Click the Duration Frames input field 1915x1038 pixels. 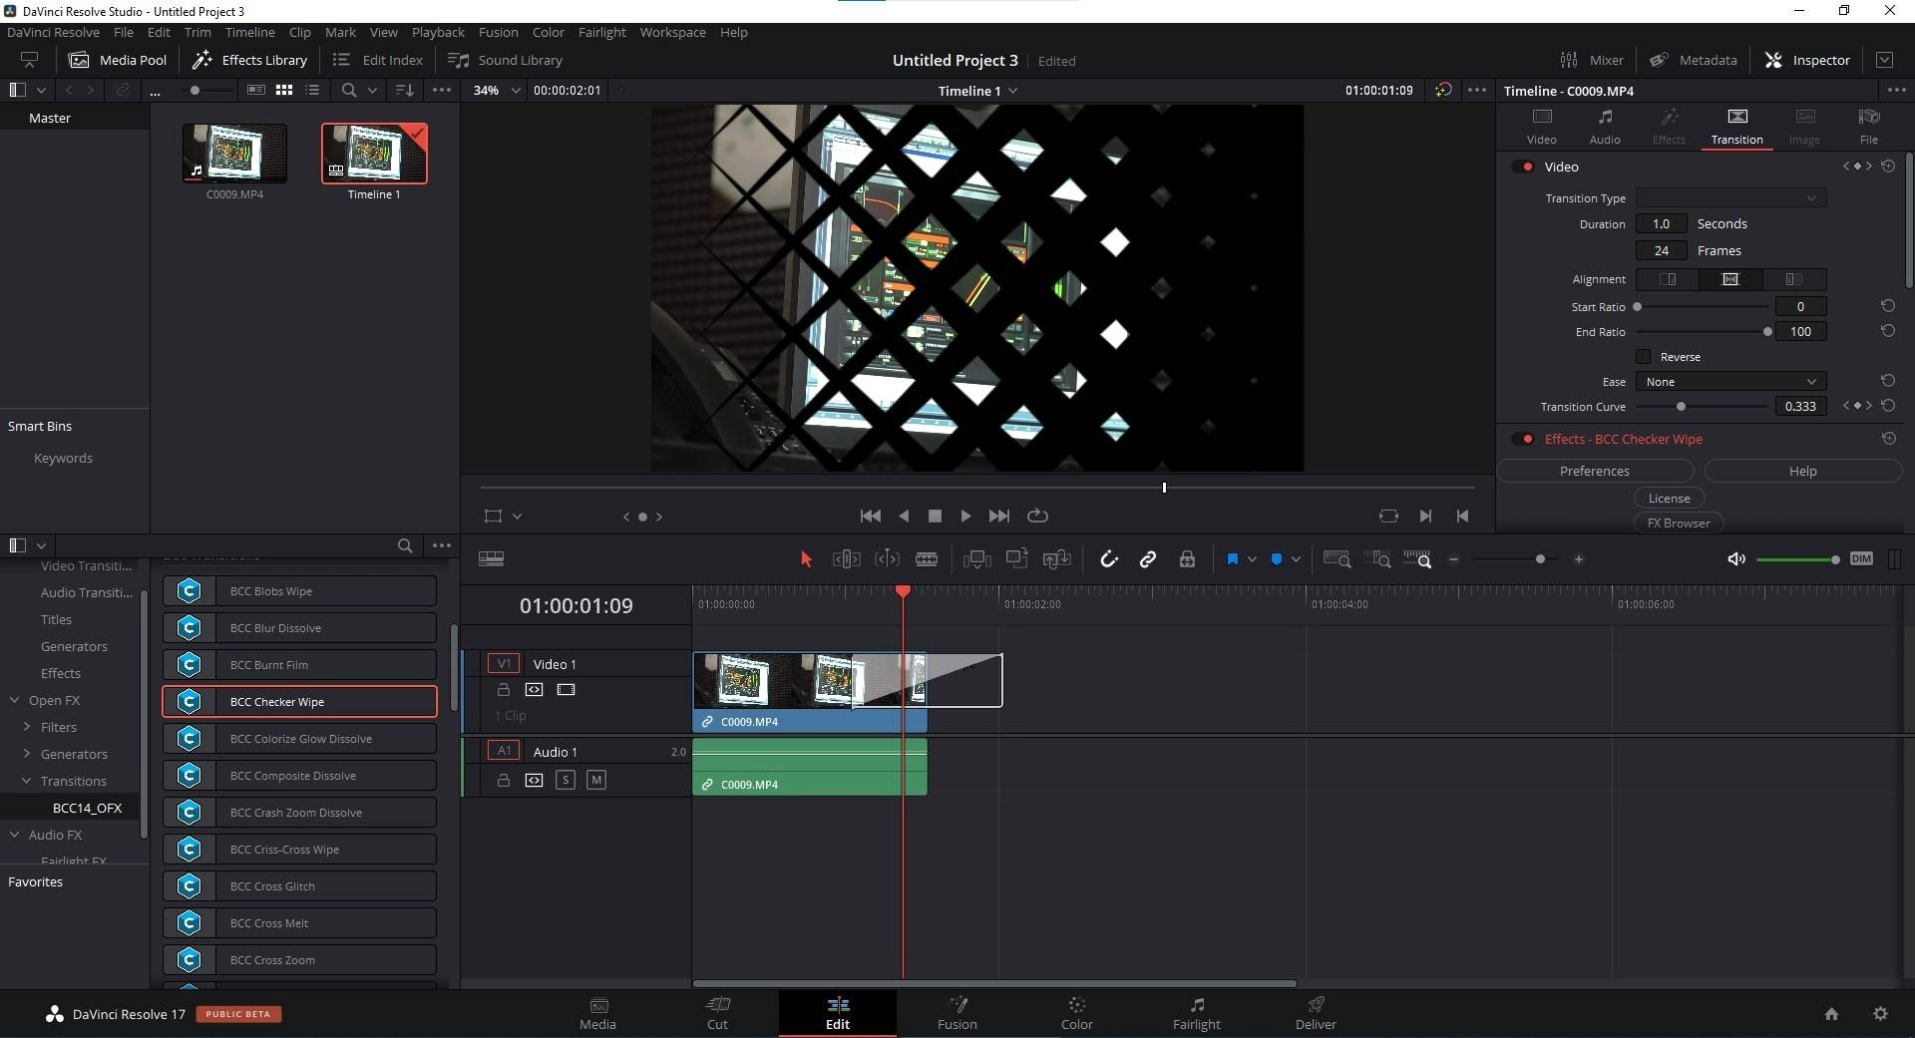click(x=1661, y=250)
